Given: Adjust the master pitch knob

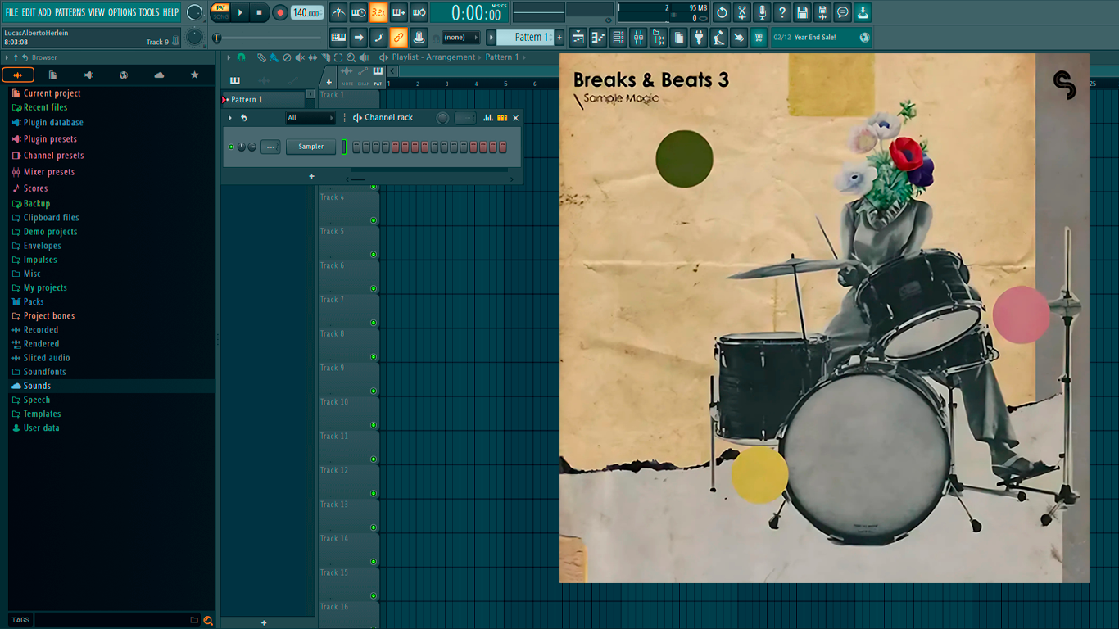Looking at the screenshot, I should [195, 37].
